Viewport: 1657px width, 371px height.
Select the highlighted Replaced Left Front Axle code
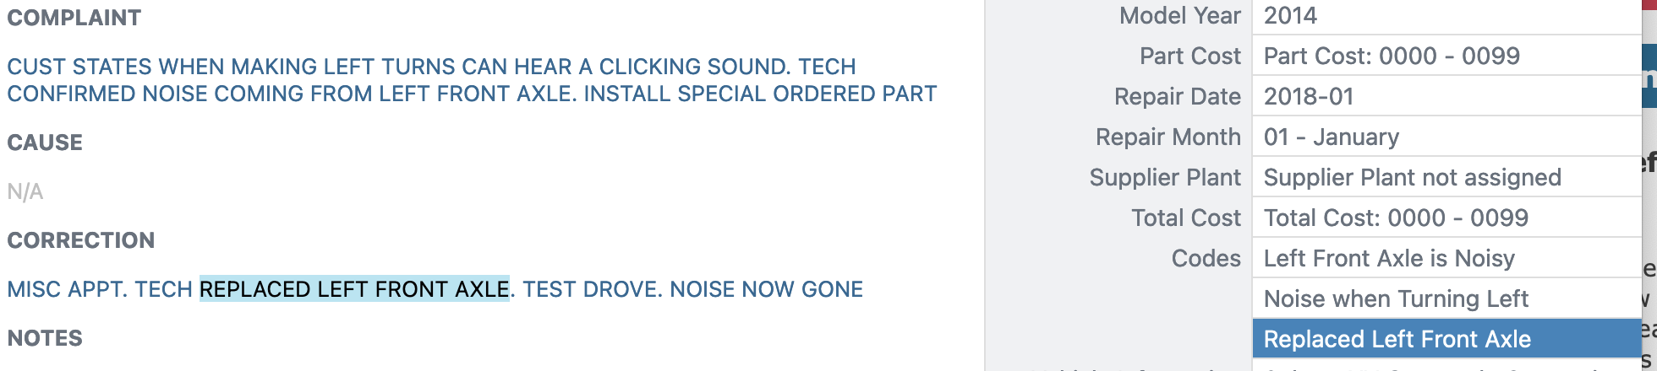point(1446,339)
